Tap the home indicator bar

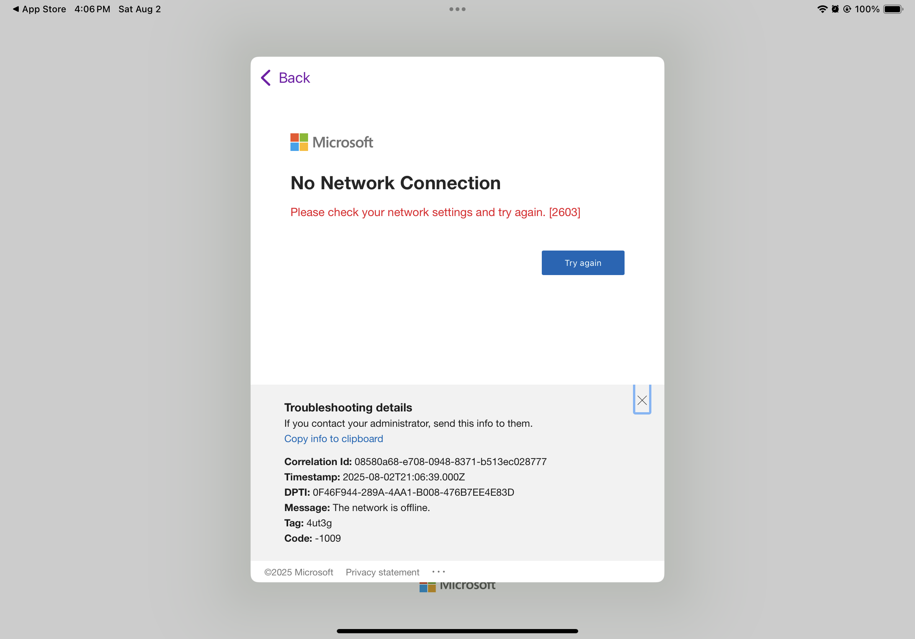457,631
